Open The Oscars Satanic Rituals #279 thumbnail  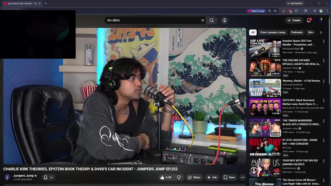point(265,67)
